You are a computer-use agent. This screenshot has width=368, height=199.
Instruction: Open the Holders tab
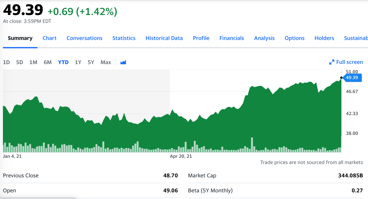pyautogui.click(x=324, y=38)
